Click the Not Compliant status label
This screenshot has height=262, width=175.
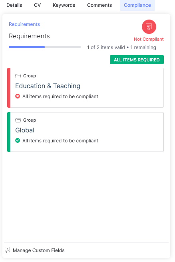click(149, 39)
